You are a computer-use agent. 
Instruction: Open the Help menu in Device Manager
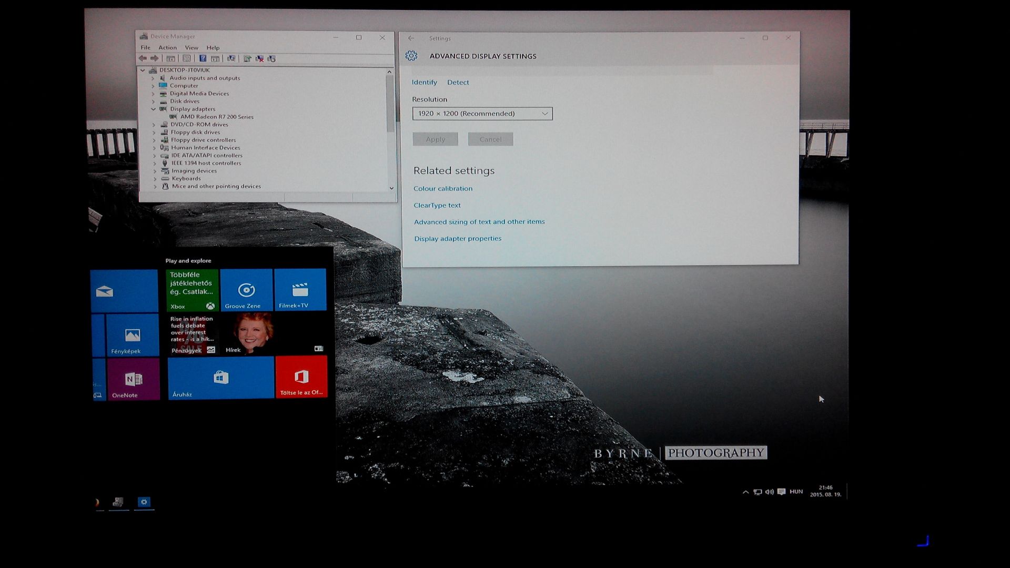click(x=213, y=47)
